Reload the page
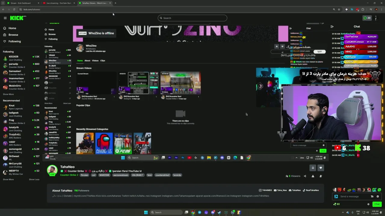The height and width of the screenshot is (216, 385). point(14,9)
